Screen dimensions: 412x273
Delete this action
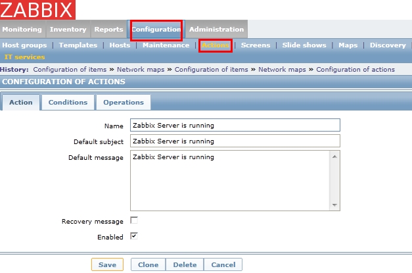tap(185, 264)
